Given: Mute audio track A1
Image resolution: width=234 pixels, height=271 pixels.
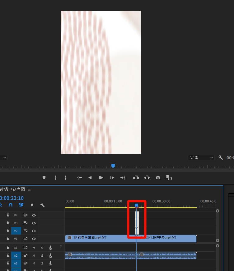Looking at the screenshot, I should click(x=34, y=248).
